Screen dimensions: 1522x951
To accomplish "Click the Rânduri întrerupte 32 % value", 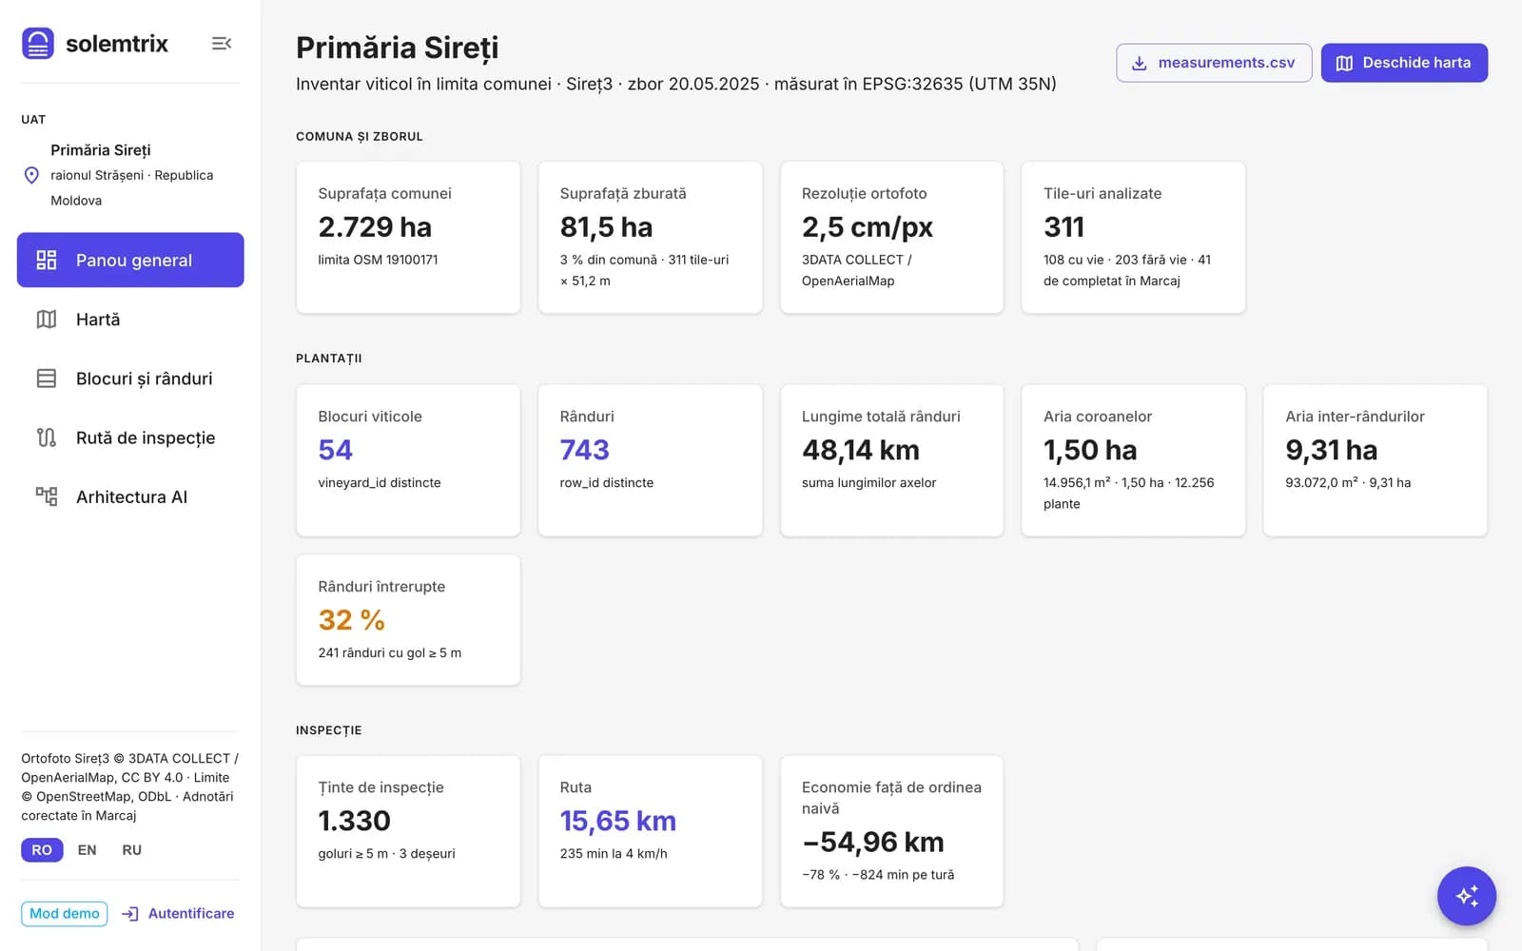I will [x=351, y=620].
